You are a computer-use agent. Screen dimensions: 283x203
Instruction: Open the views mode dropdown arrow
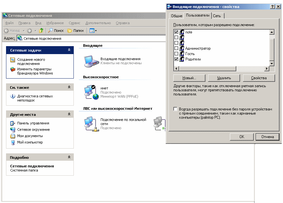[96, 31]
